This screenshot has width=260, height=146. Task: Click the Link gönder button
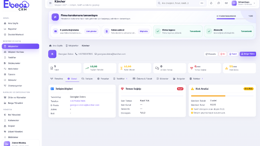[x=91, y=31]
